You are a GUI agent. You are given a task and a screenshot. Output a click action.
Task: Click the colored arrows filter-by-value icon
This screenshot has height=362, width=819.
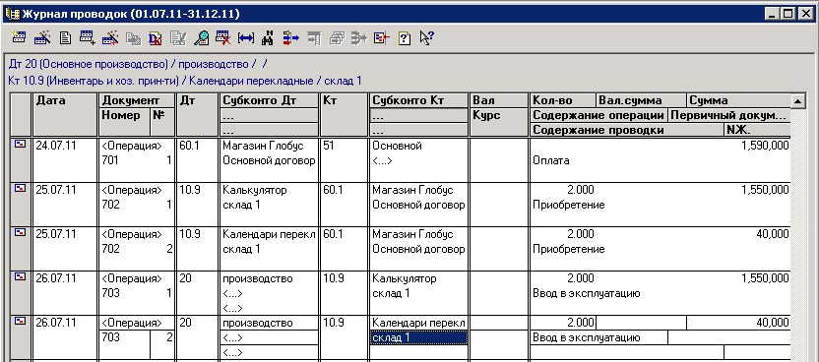coord(291,37)
